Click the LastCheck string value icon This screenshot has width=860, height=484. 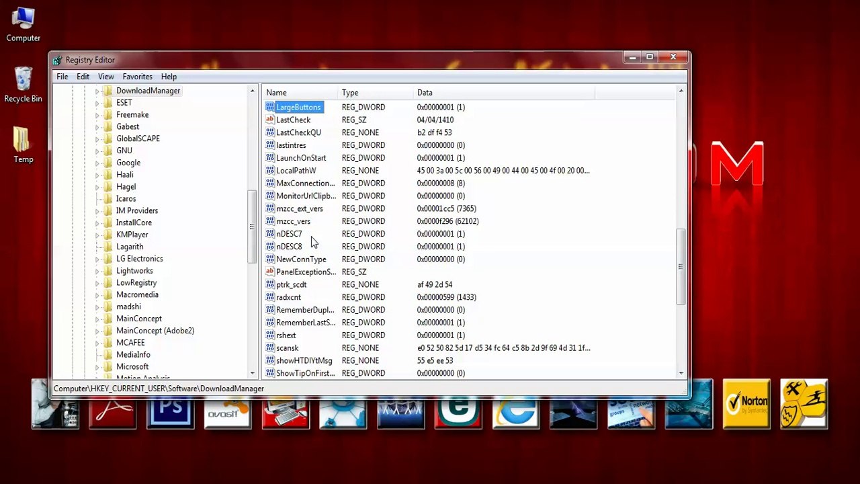[270, 120]
